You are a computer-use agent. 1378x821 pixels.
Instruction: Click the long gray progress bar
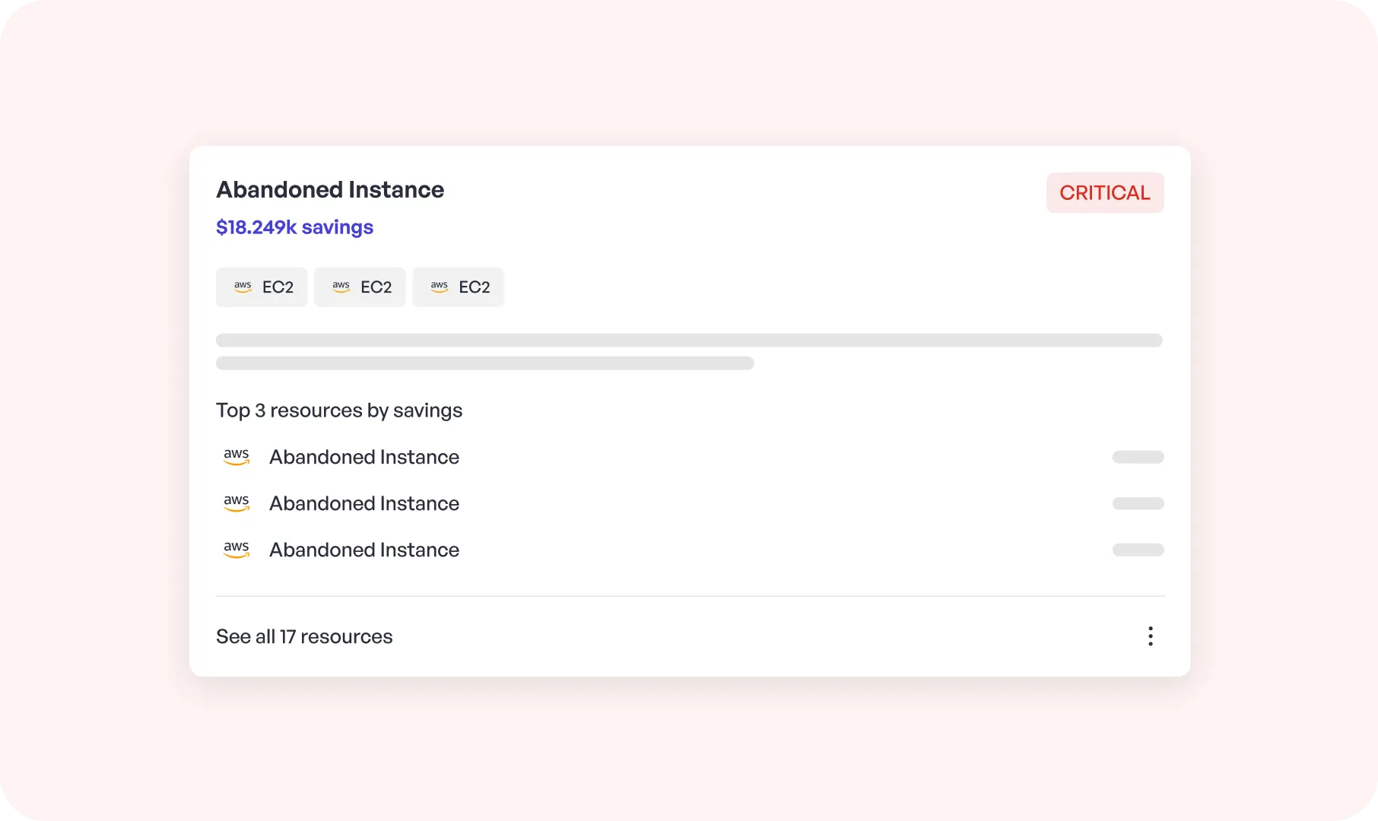(688, 340)
